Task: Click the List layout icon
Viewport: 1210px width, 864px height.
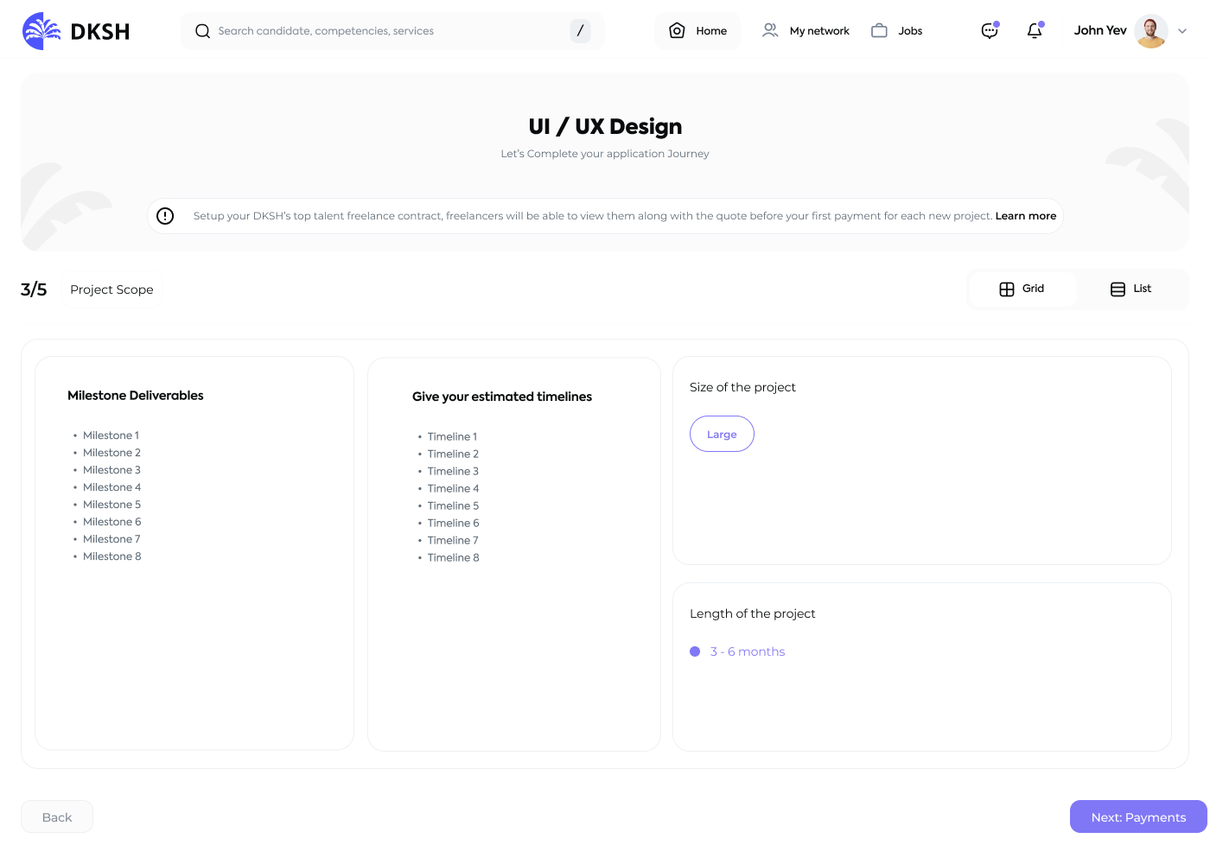Action: point(1118,289)
